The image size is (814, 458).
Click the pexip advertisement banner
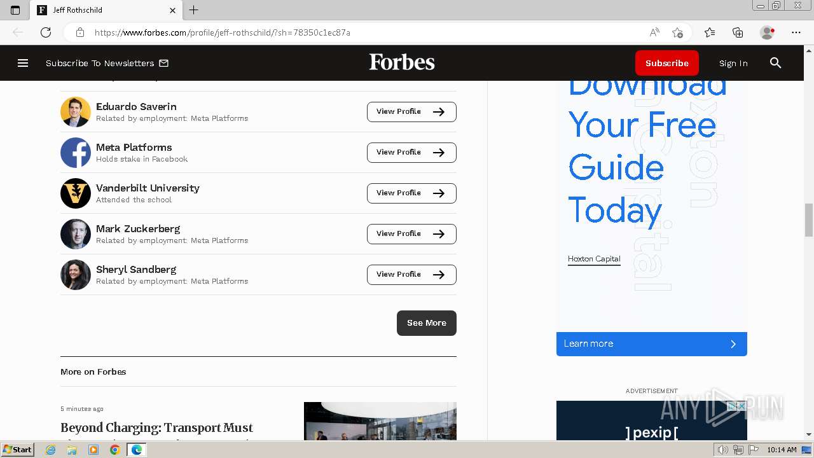(x=652, y=420)
